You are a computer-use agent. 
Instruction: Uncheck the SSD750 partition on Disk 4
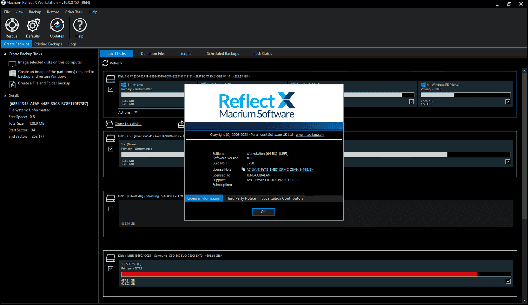(x=508, y=281)
